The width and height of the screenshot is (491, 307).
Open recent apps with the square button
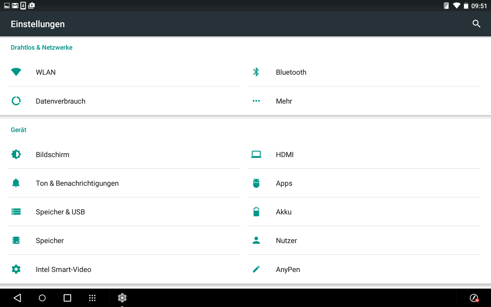[x=67, y=298]
